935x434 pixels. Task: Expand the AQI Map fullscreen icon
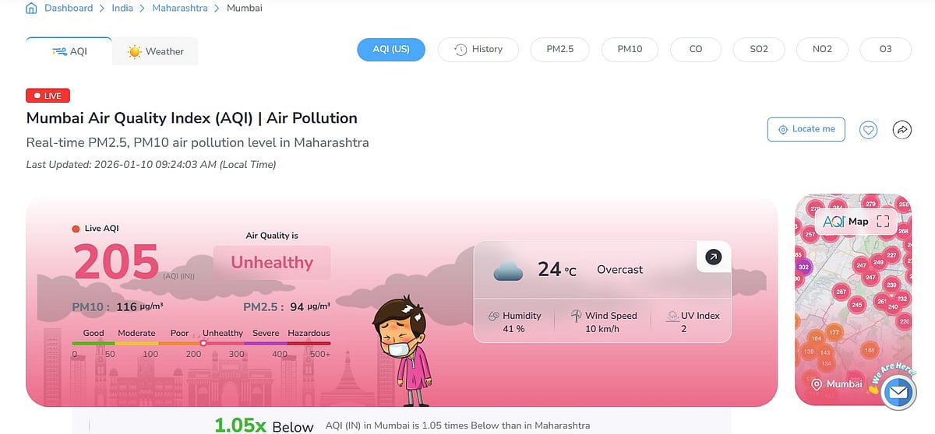point(883,222)
